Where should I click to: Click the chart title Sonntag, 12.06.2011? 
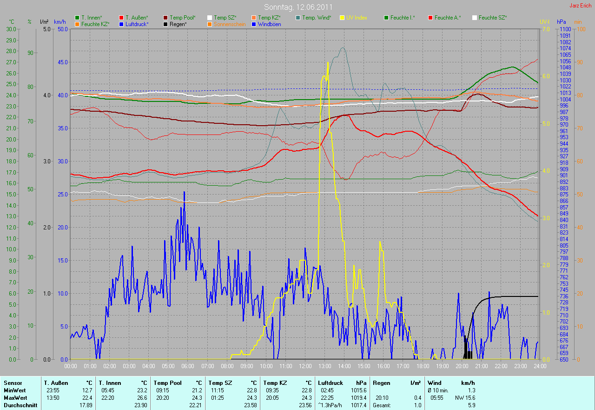298,7
